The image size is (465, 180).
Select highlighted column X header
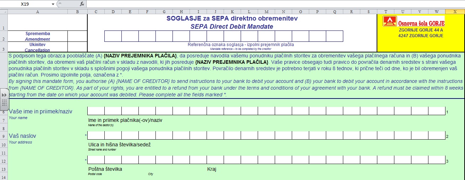click(455, 11)
